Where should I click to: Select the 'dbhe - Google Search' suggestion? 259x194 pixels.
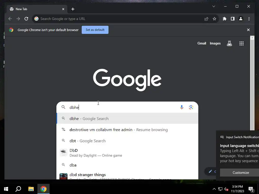point(127,119)
